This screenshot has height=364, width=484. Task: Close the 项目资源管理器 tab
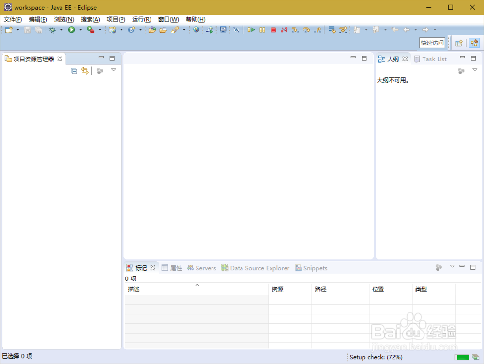[60, 59]
